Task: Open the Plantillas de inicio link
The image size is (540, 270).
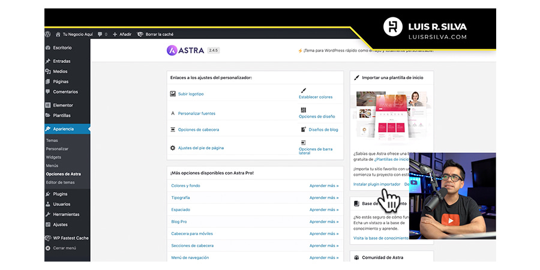Action: [x=392, y=160]
